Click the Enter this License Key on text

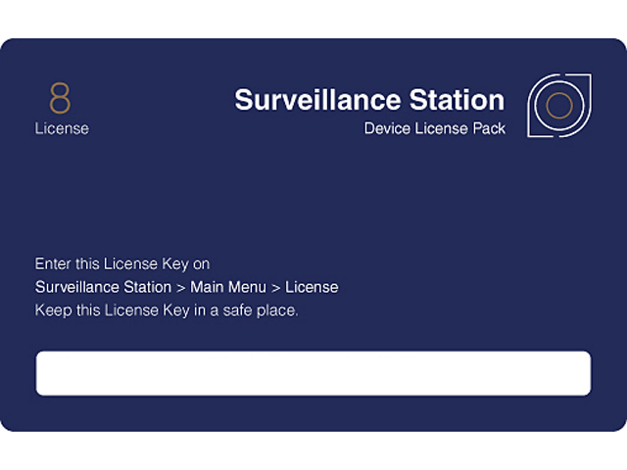coord(122,263)
